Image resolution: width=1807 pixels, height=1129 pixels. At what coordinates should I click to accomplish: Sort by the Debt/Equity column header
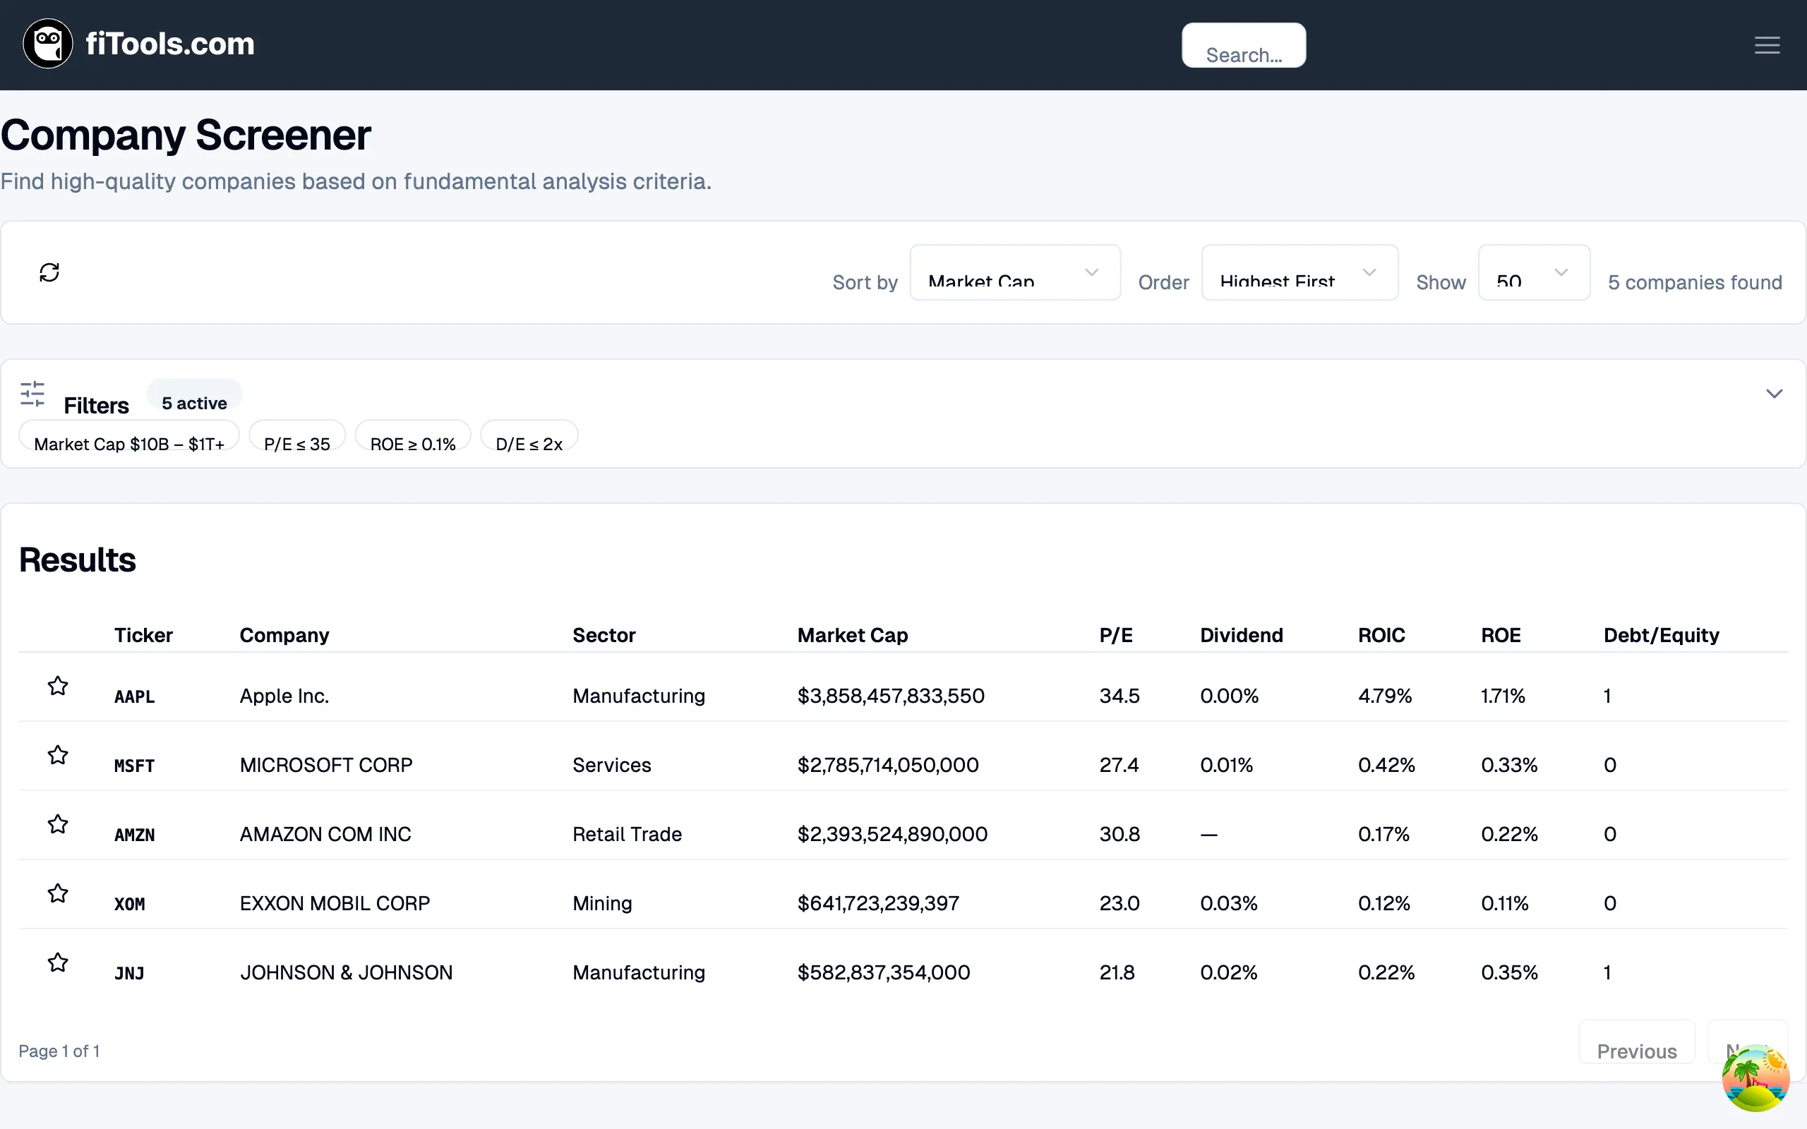(x=1662, y=634)
